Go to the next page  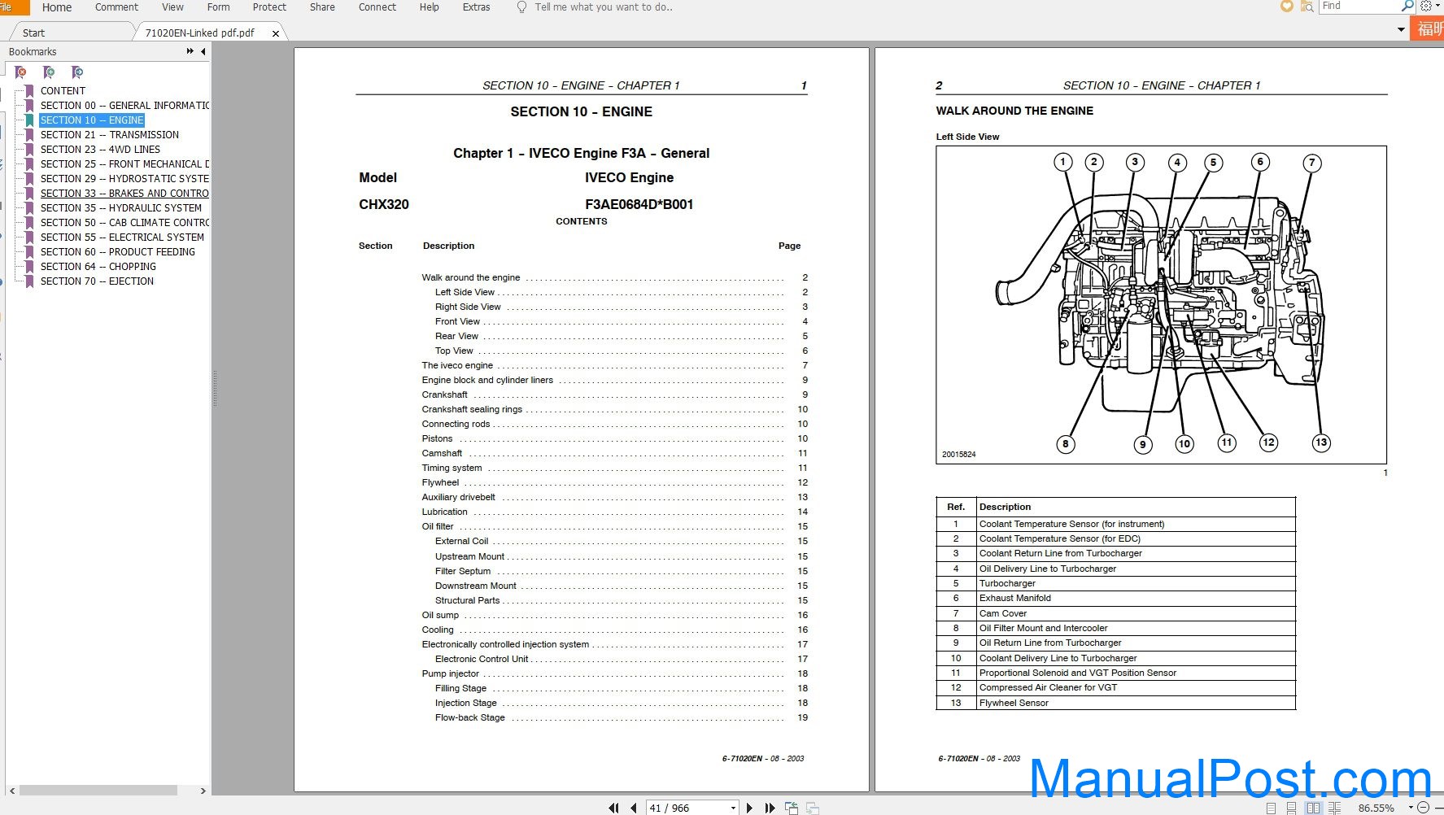(x=749, y=808)
